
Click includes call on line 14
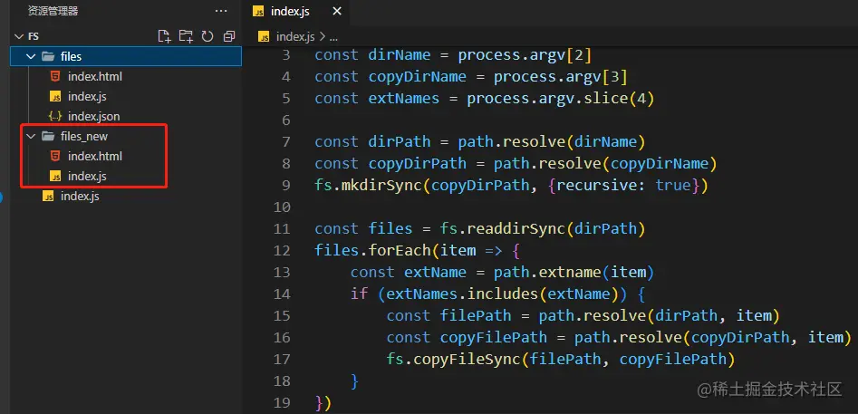click(x=502, y=294)
